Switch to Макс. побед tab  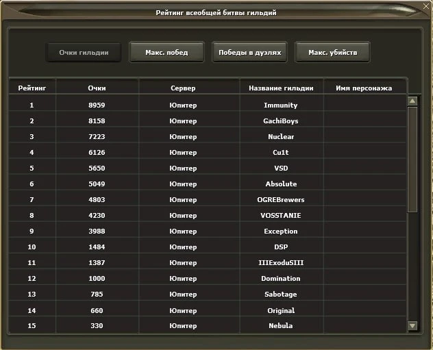pyautogui.click(x=166, y=52)
